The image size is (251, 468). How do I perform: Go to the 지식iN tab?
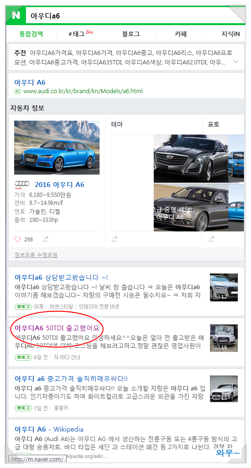(230, 34)
